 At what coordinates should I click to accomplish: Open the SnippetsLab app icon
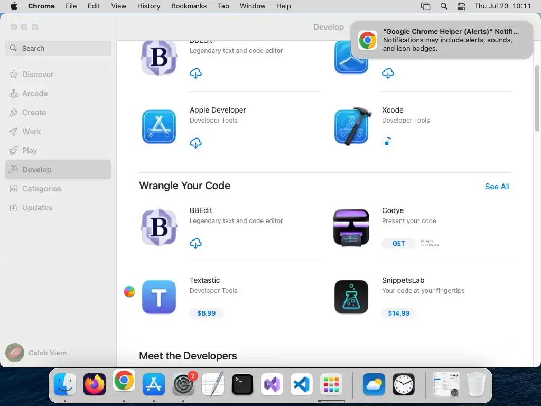[x=351, y=297]
